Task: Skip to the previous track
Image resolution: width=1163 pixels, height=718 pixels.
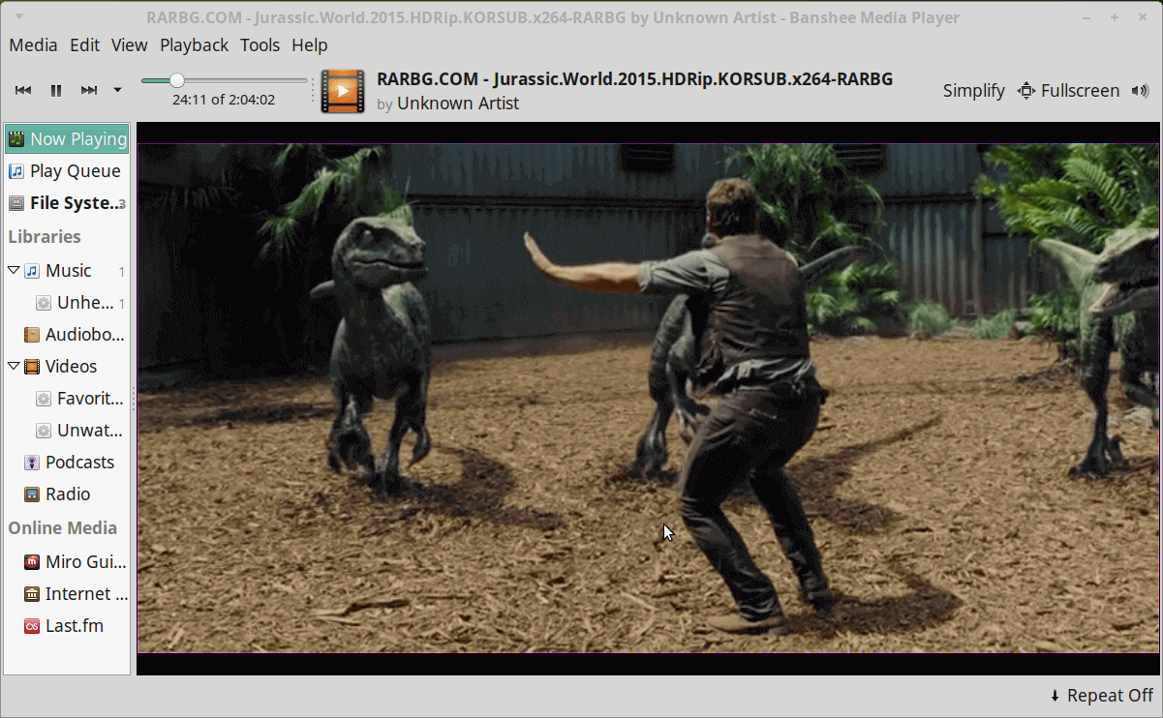Action: [x=23, y=90]
